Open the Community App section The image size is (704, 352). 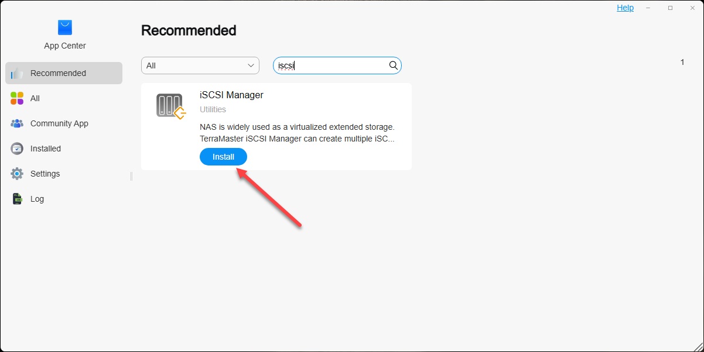click(x=59, y=123)
